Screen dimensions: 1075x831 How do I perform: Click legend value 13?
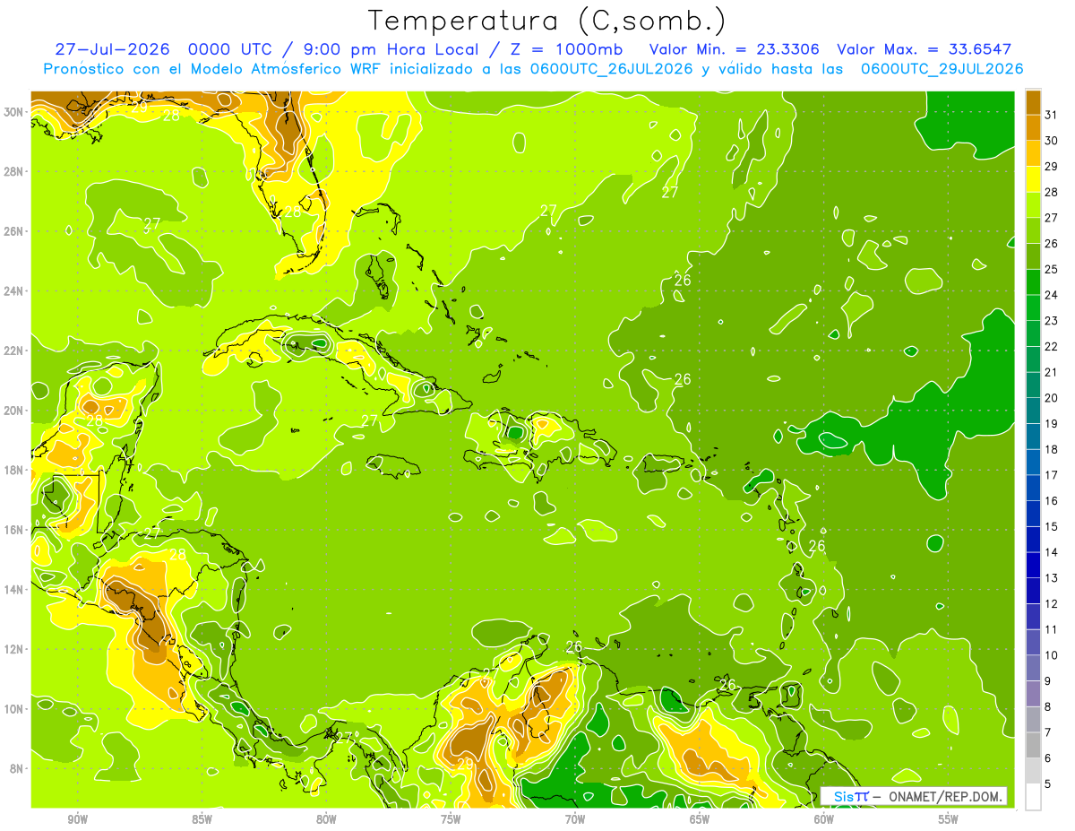tap(1051, 578)
